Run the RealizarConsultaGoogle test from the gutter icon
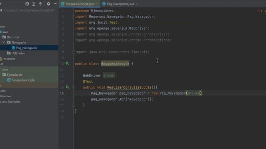266x149 pixels. point(67,87)
